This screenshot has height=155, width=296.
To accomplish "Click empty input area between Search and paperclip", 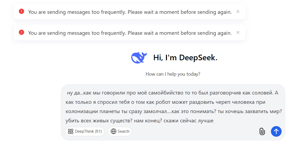I will pyautogui.click(x=194, y=131).
